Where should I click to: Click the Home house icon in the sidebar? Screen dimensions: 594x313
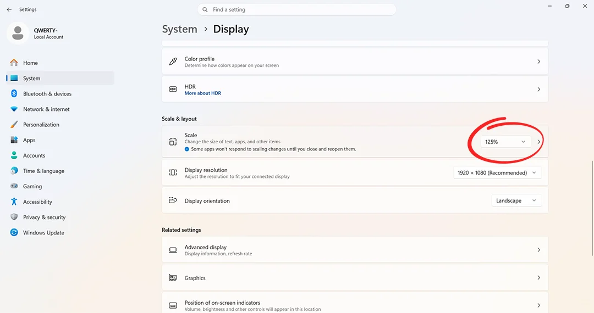[14, 63]
